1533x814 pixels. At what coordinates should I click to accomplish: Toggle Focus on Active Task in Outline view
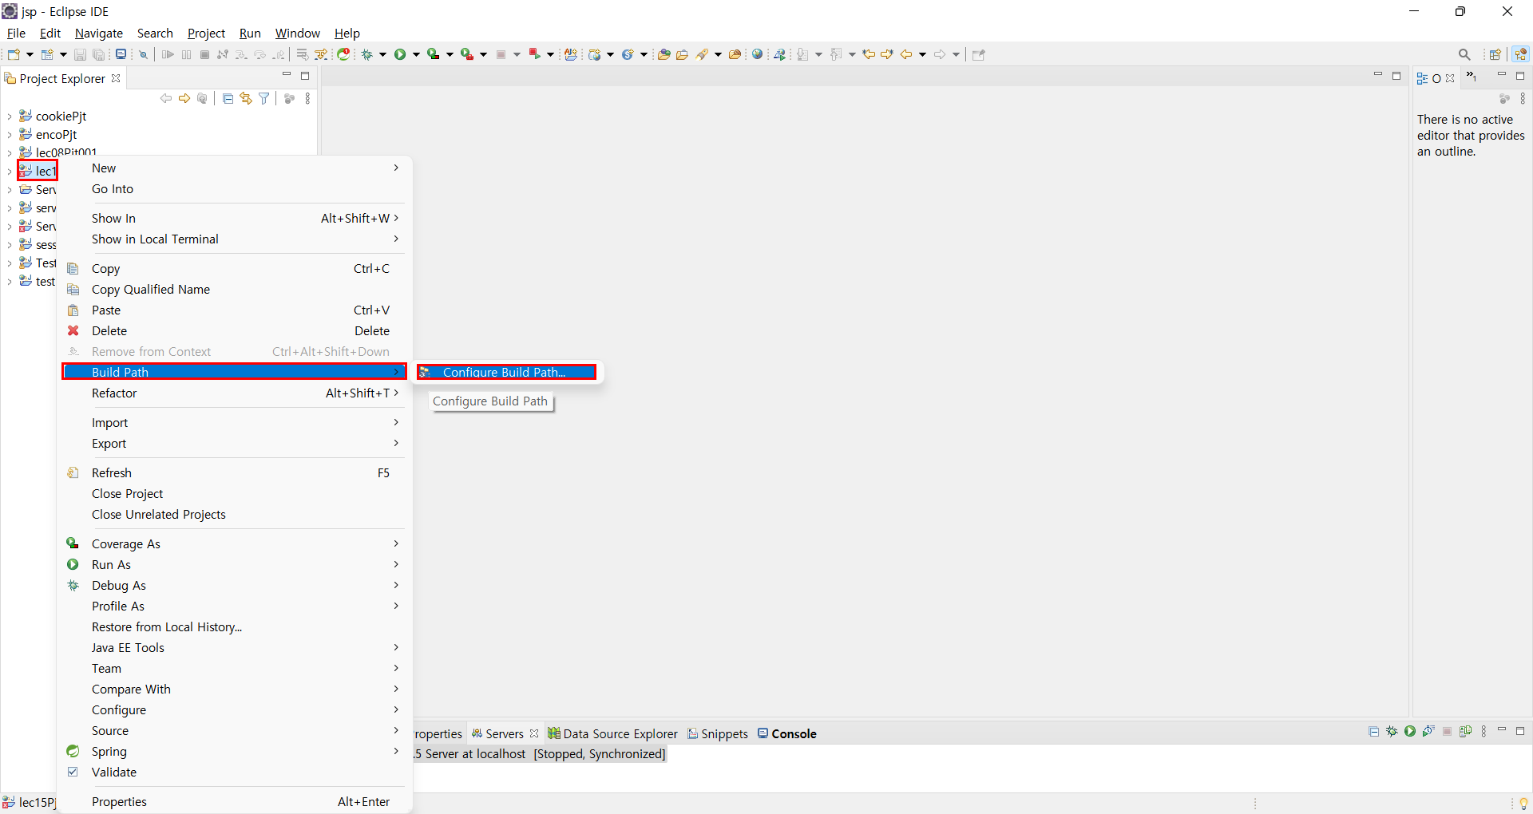tap(1504, 99)
